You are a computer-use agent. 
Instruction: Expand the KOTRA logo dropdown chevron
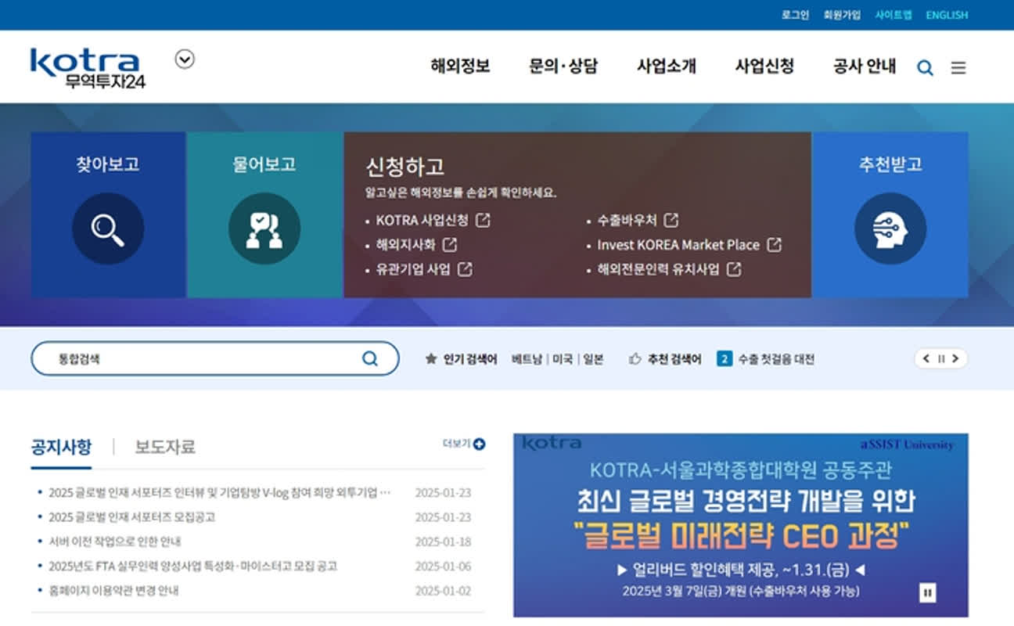click(185, 59)
